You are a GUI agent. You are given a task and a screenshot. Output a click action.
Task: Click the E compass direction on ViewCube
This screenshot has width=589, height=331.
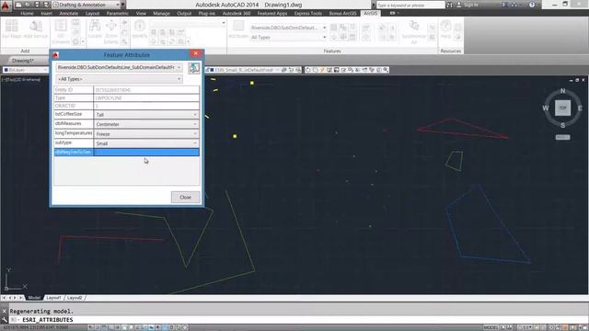pyautogui.click(x=580, y=108)
